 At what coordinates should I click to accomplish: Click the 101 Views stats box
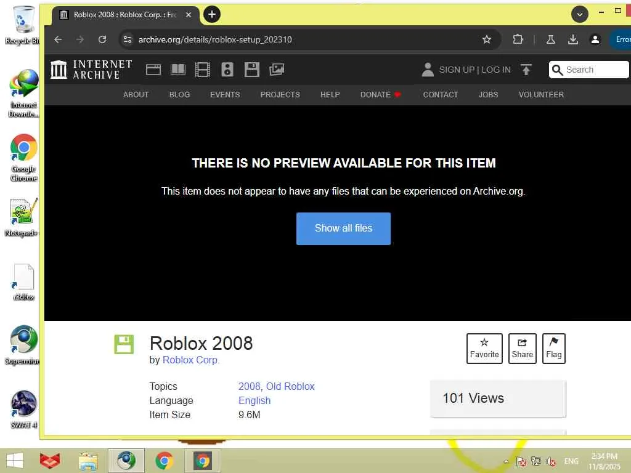pyautogui.click(x=498, y=398)
